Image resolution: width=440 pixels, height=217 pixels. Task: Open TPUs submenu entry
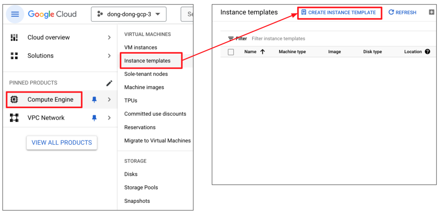pos(131,100)
